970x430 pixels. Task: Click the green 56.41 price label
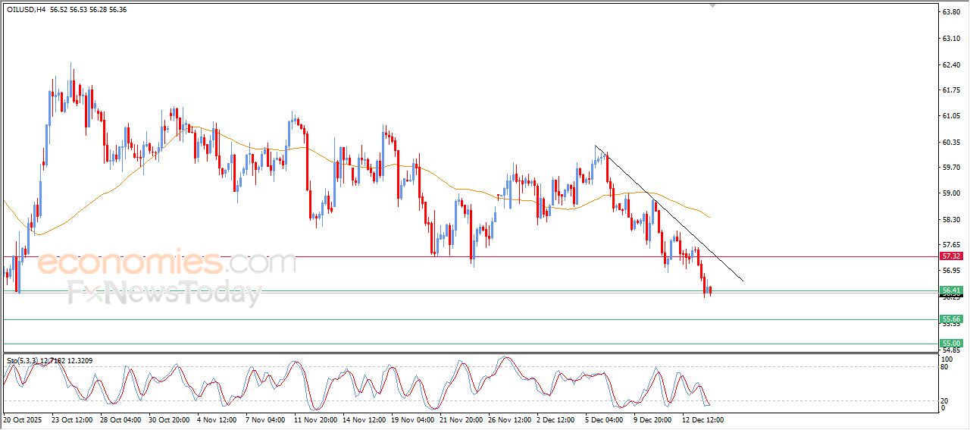[950, 290]
